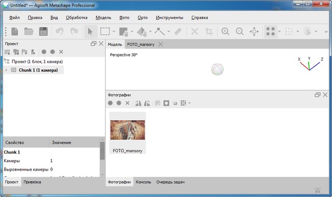Image resolution: width=332 pixels, height=197 pixels.
Task: Expand the Chunk 1 tree node
Action: 6,70
